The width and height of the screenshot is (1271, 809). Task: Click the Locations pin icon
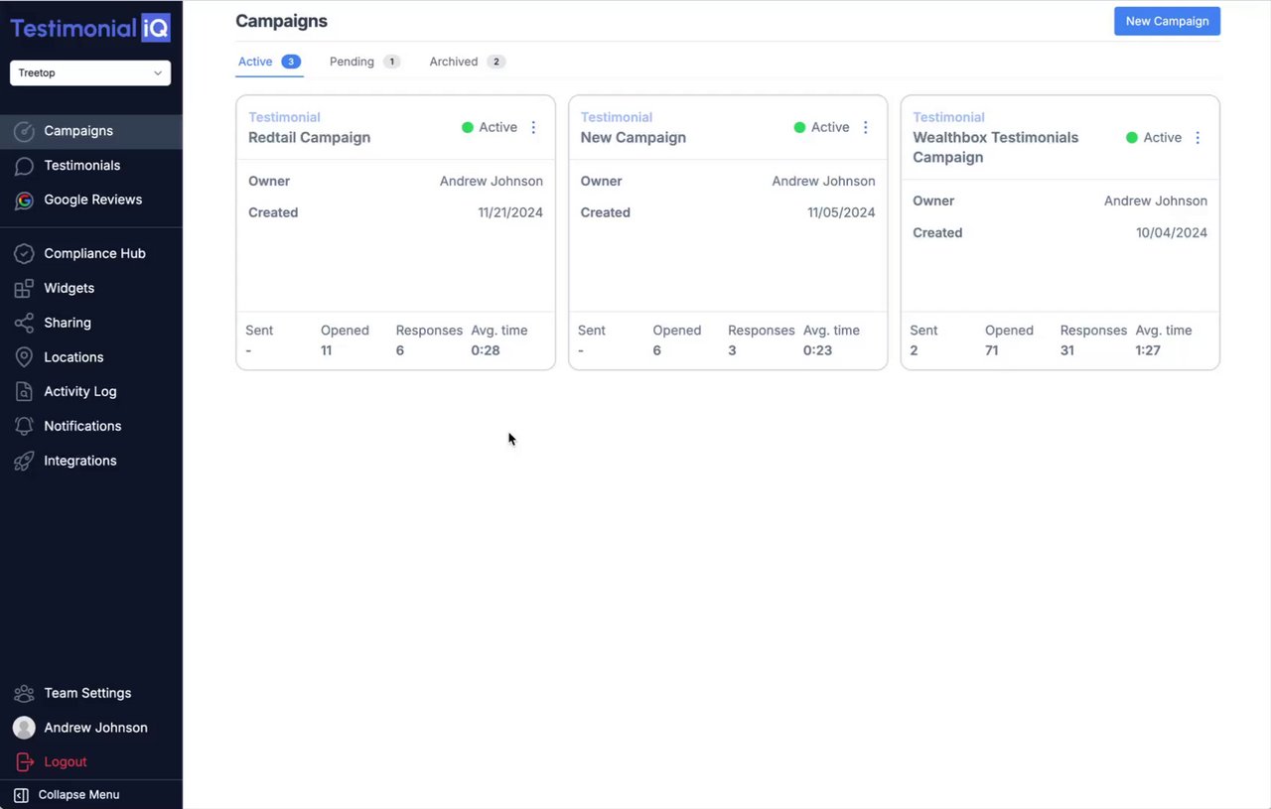click(x=24, y=357)
